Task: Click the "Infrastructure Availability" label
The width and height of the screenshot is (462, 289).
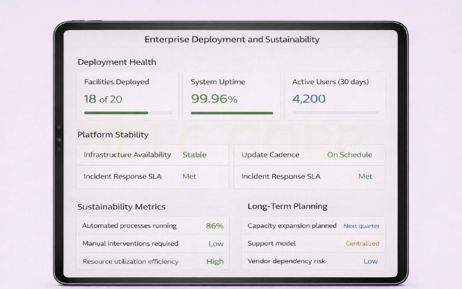Action: pos(127,155)
